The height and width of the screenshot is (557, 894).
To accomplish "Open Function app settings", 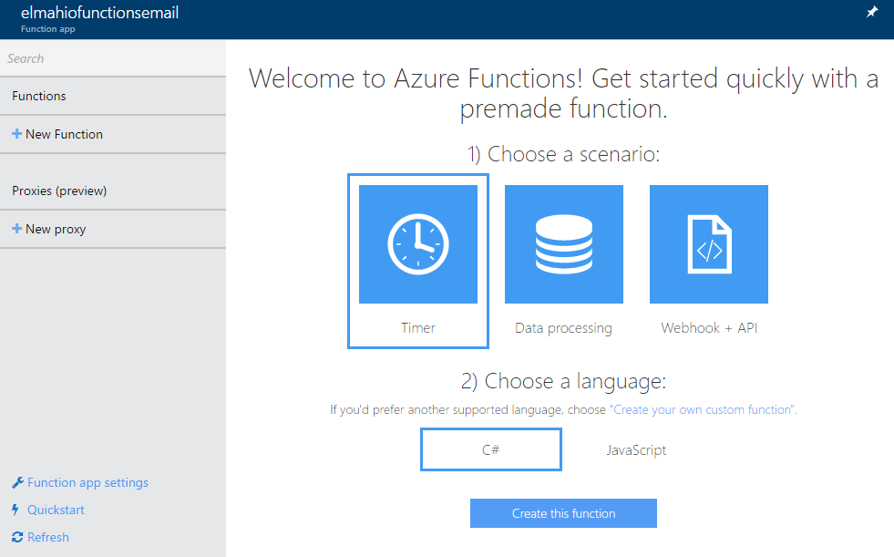I will pos(87,481).
